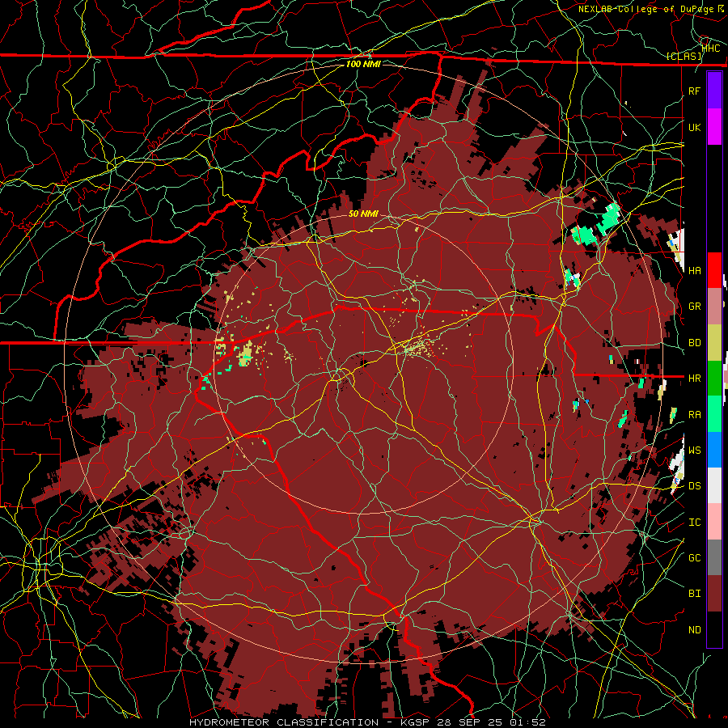Click the 50 NMI range ring label
The height and width of the screenshot is (728, 728).
363,214
